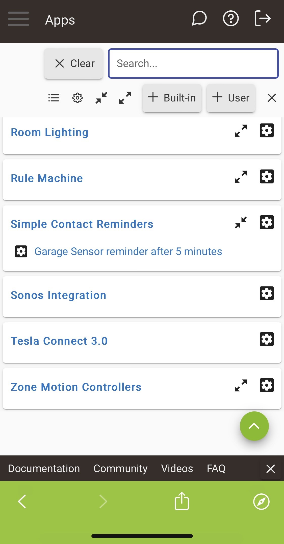Open the help question mark icon

click(x=231, y=18)
